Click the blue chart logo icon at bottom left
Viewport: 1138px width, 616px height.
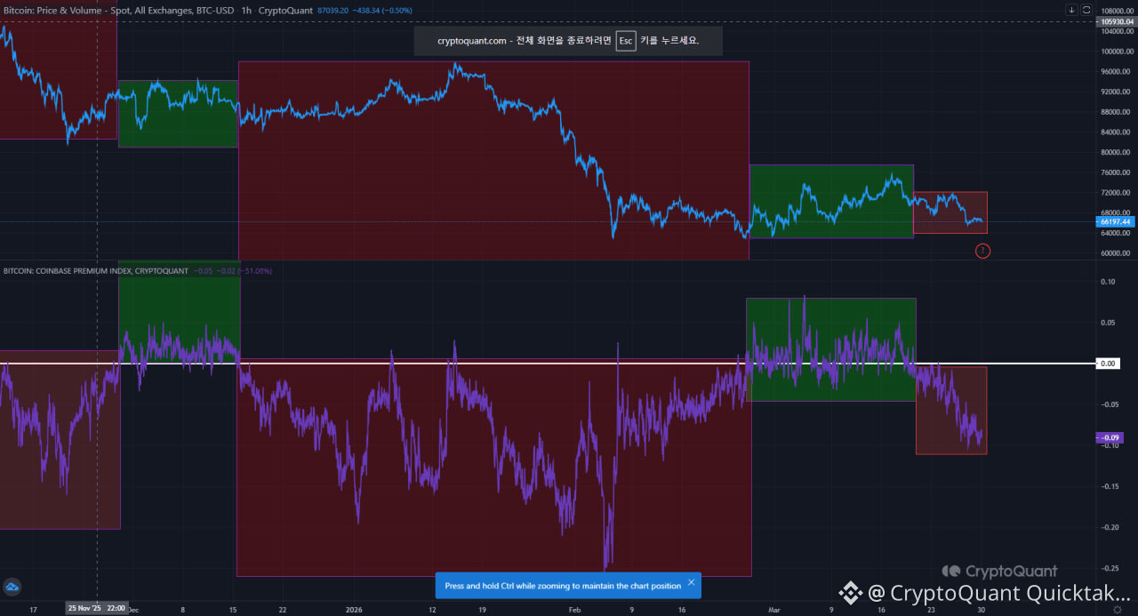coord(12,587)
